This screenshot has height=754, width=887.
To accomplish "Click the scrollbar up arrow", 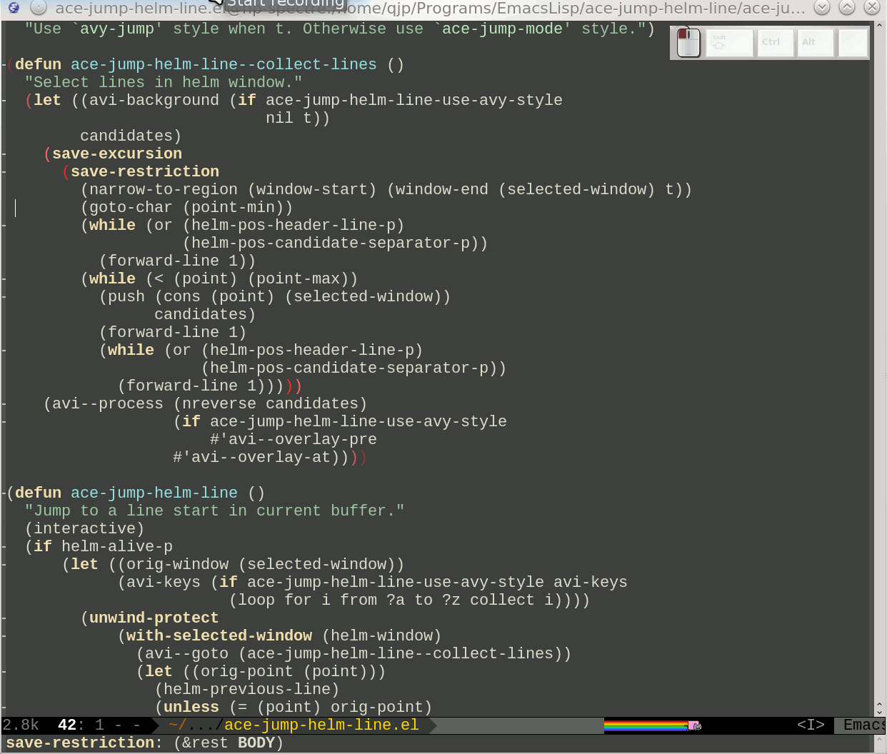I will point(879,25).
